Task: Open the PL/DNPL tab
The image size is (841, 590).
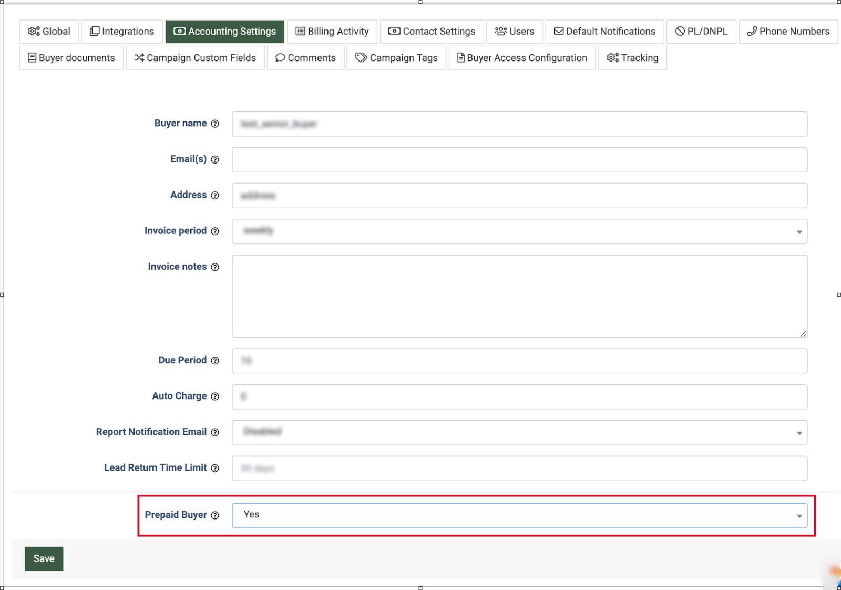Action: (701, 32)
